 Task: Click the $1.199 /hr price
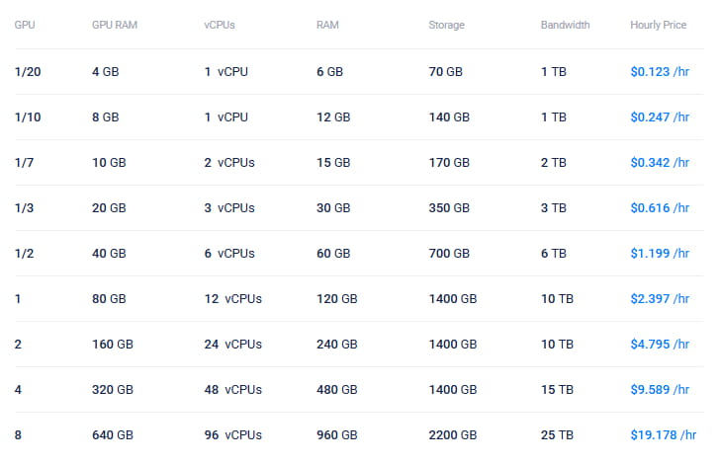(x=659, y=253)
